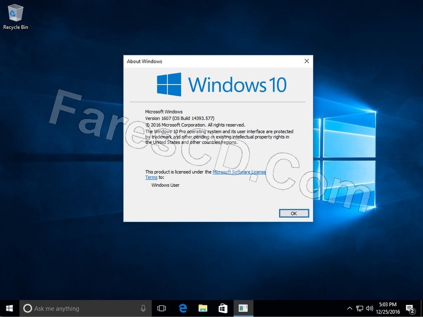Launch Microsoft Edge from the taskbar

click(183, 308)
